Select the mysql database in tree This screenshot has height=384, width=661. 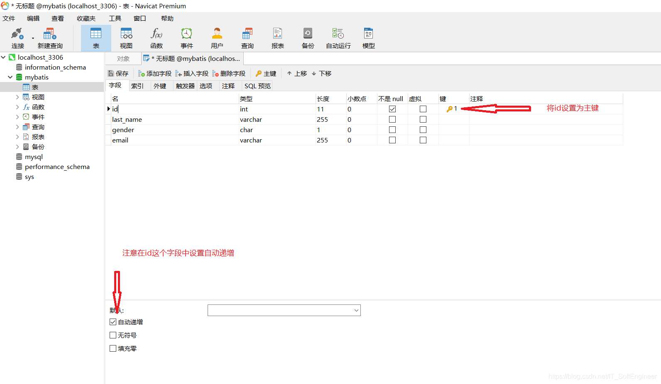tap(34, 157)
